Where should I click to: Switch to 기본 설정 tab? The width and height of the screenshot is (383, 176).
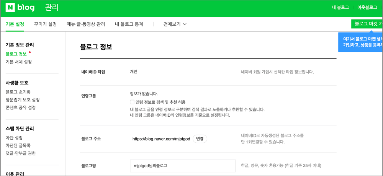point(15,24)
